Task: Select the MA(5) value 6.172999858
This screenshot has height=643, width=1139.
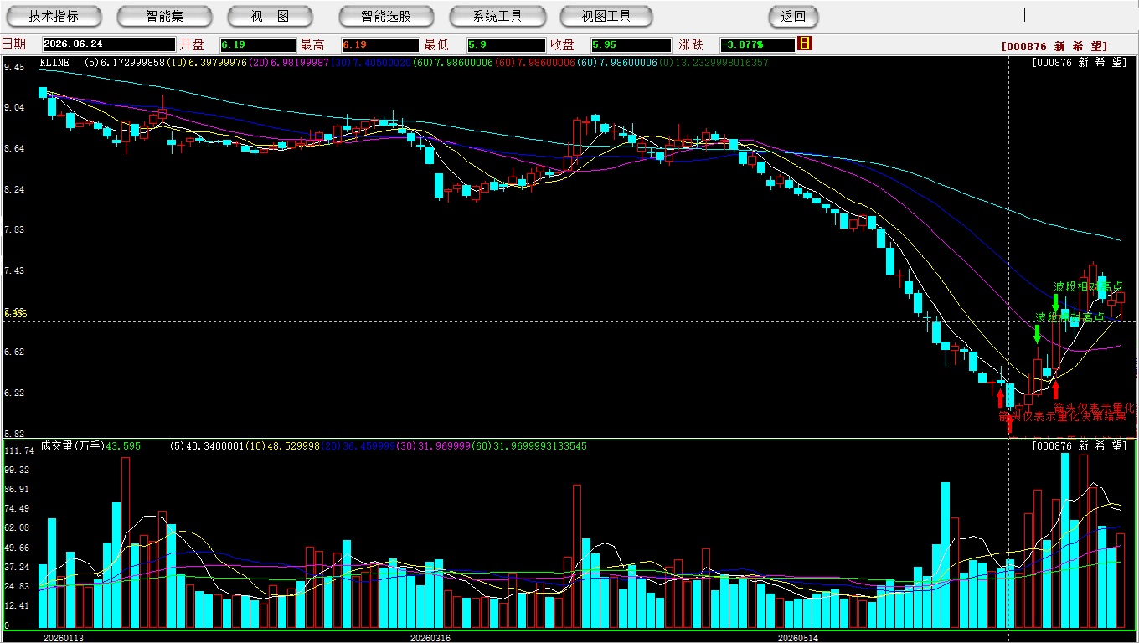Action: 133,63
